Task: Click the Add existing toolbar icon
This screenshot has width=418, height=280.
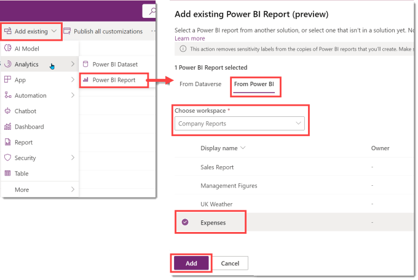Action: (x=8, y=31)
